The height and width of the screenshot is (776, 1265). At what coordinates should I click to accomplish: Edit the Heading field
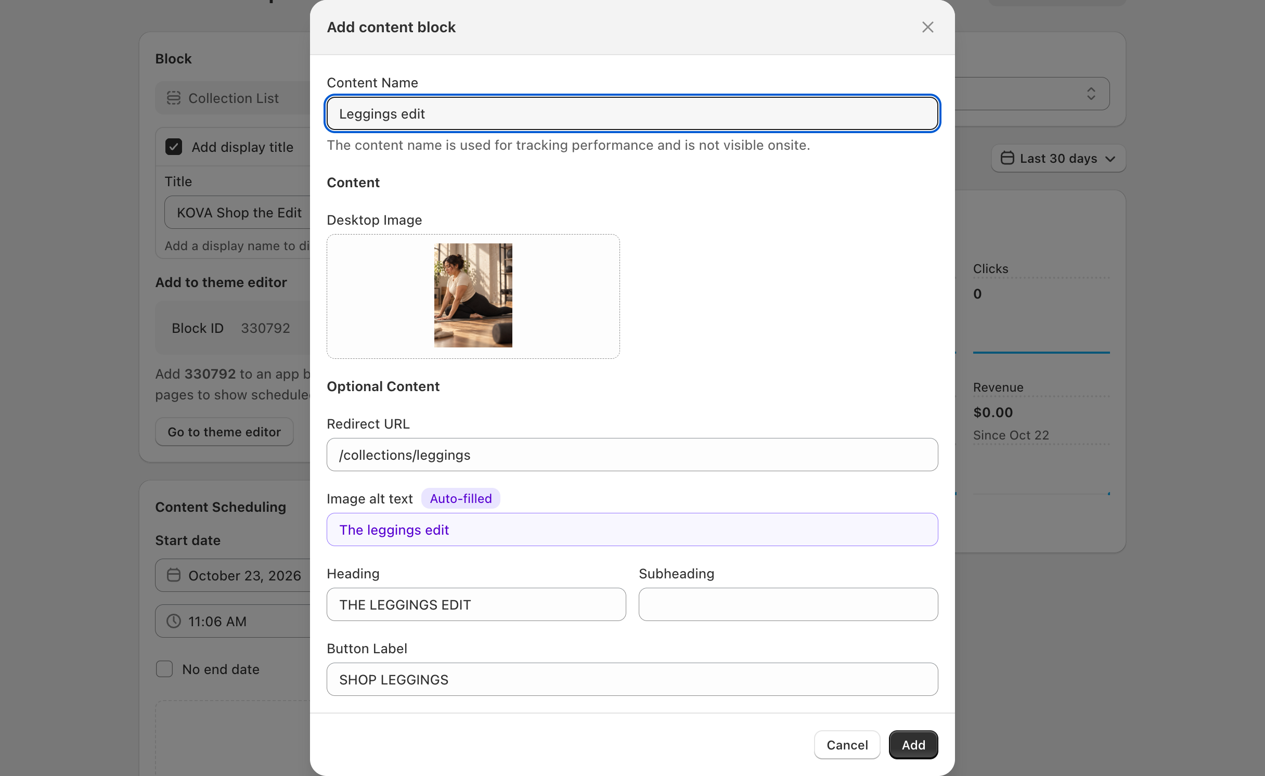click(476, 604)
